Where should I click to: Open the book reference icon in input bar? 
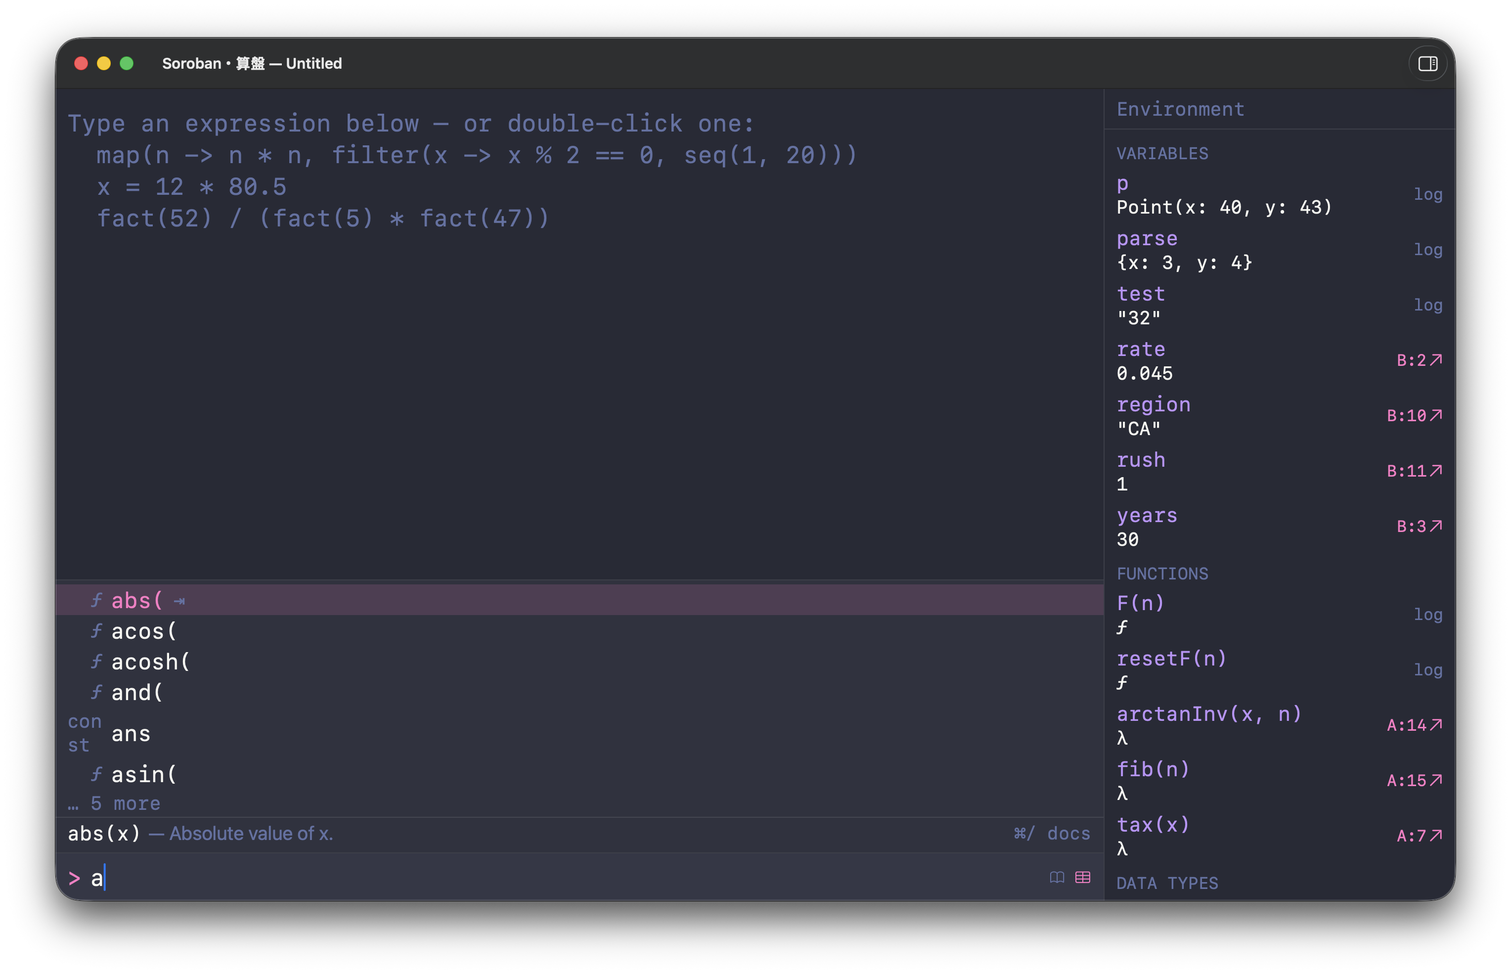(1056, 877)
